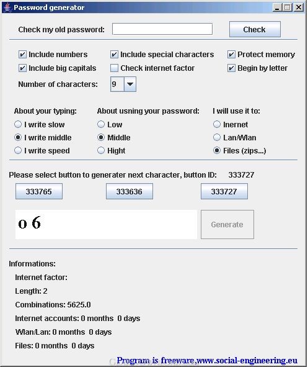This screenshot has height=367, width=308.
Task: Choose Hight password usage option
Action: pyautogui.click(x=101, y=150)
